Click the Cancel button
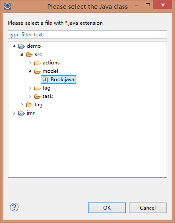This screenshot has width=175, height=223. point(148,208)
